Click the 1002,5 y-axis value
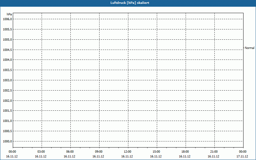The image size is (256, 160). 7,91
